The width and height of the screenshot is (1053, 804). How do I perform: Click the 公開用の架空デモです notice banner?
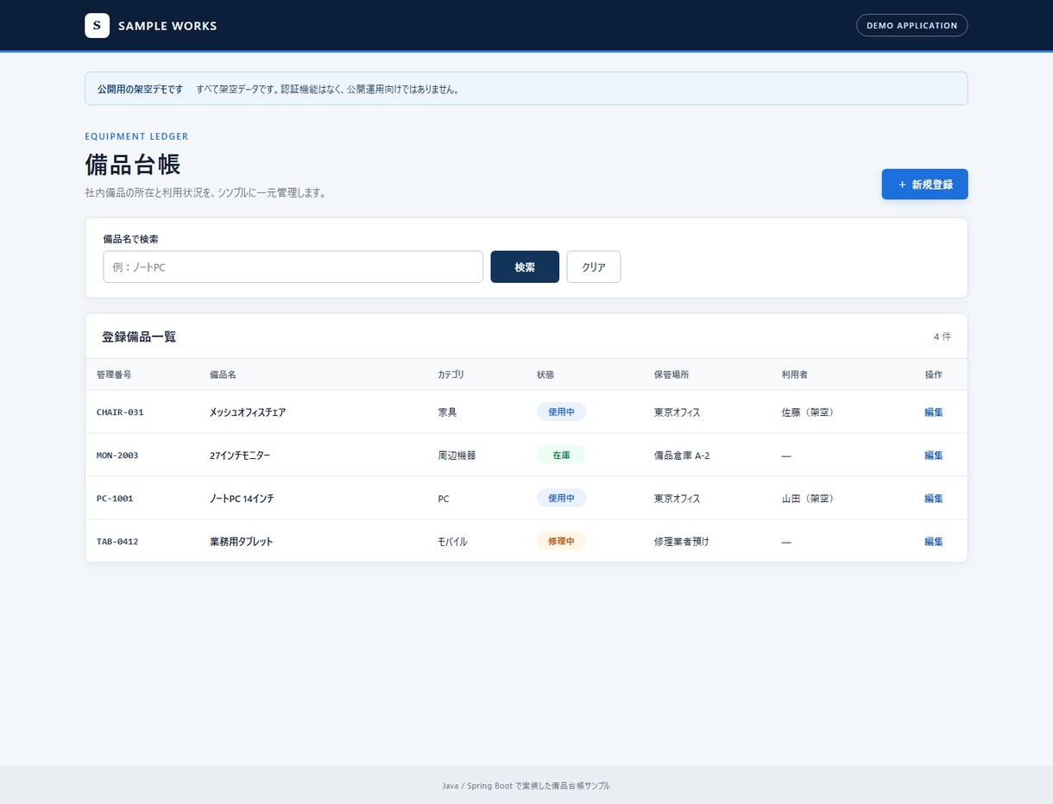(526, 89)
